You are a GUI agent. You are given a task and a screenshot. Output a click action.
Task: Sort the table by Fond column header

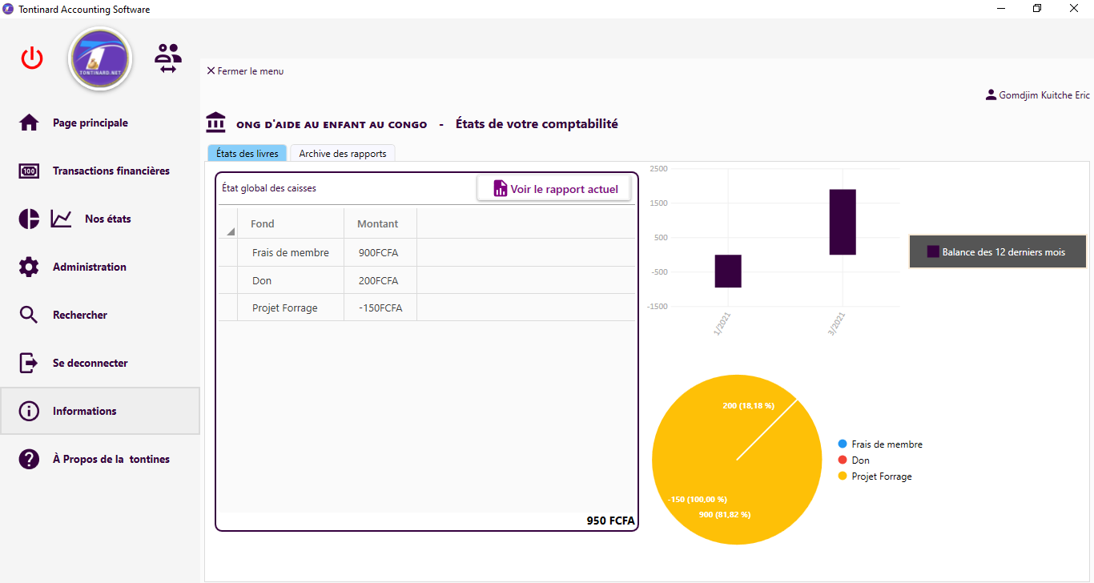(263, 223)
